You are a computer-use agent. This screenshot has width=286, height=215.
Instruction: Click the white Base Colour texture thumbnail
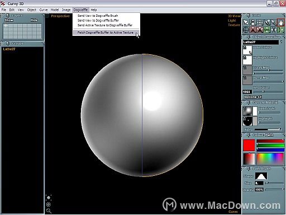pos(247,50)
